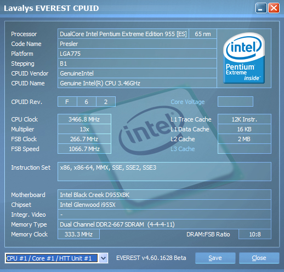
Task: Select the DRAM:FSB Ratio 10:8 box
Action: point(255,234)
